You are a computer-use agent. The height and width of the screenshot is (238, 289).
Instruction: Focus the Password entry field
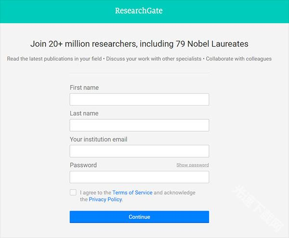point(139,177)
